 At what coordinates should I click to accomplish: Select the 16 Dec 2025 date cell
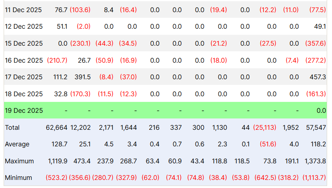(x=24, y=60)
